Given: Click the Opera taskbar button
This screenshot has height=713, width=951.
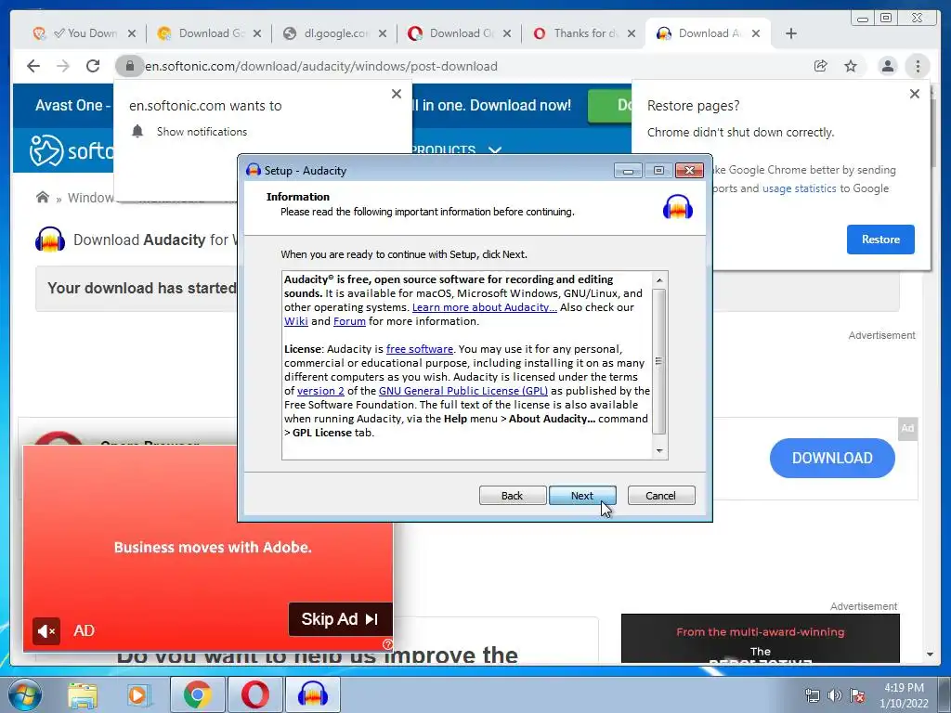Looking at the screenshot, I should coord(255,694).
